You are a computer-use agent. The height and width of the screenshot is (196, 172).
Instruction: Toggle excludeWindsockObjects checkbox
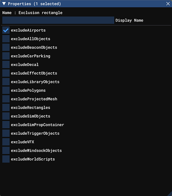pos(6,151)
